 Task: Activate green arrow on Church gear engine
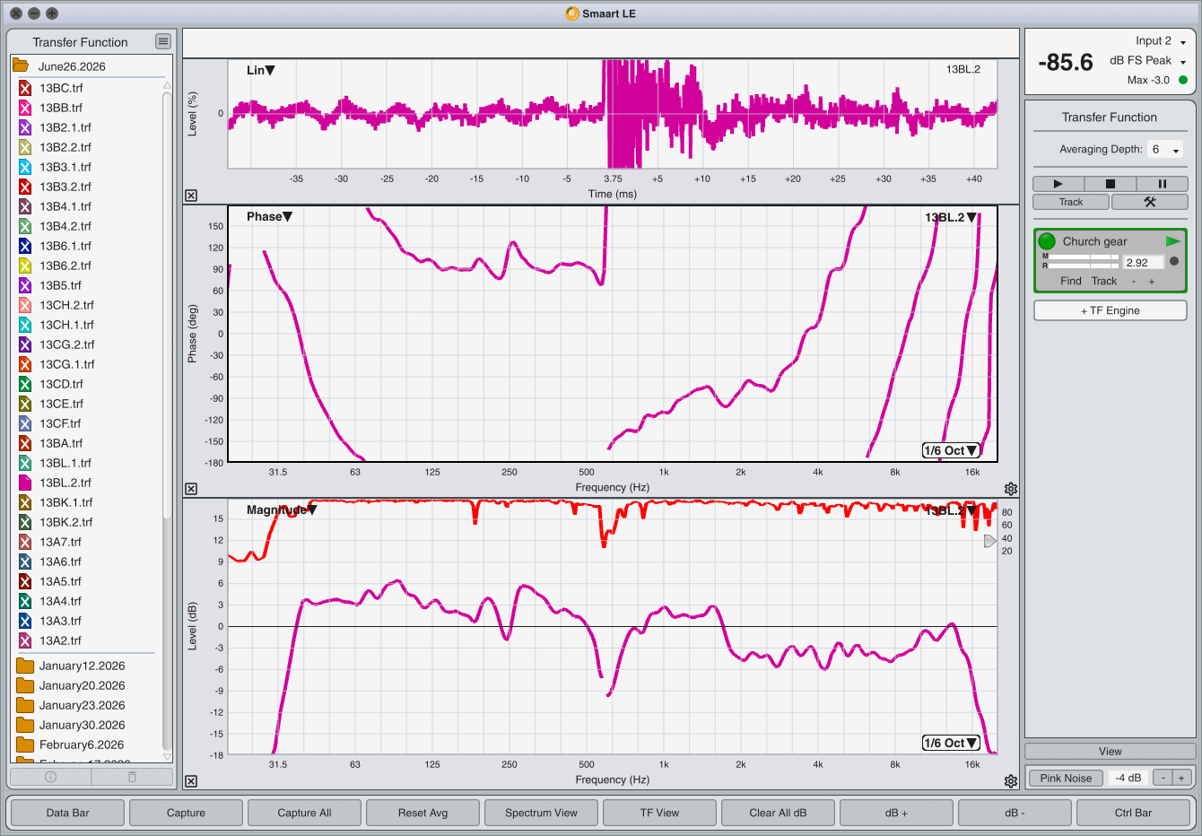tap(1172, 241)
